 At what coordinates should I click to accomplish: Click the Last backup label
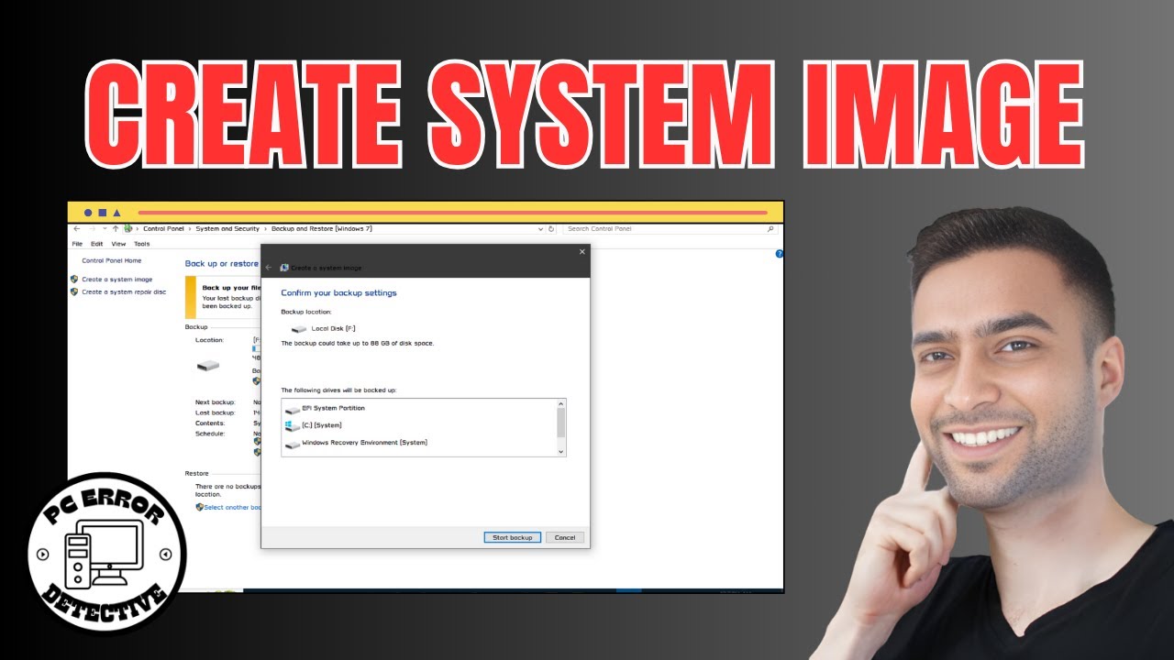pos(216,412)
